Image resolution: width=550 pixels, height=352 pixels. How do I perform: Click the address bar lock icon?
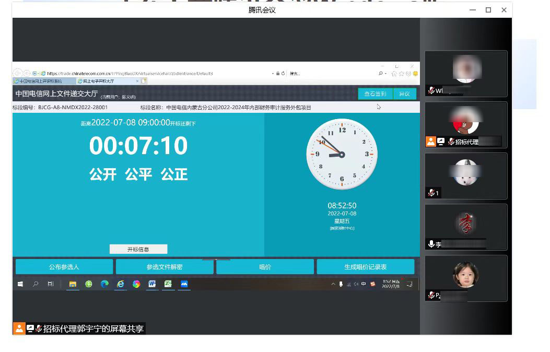pos(278,73)
